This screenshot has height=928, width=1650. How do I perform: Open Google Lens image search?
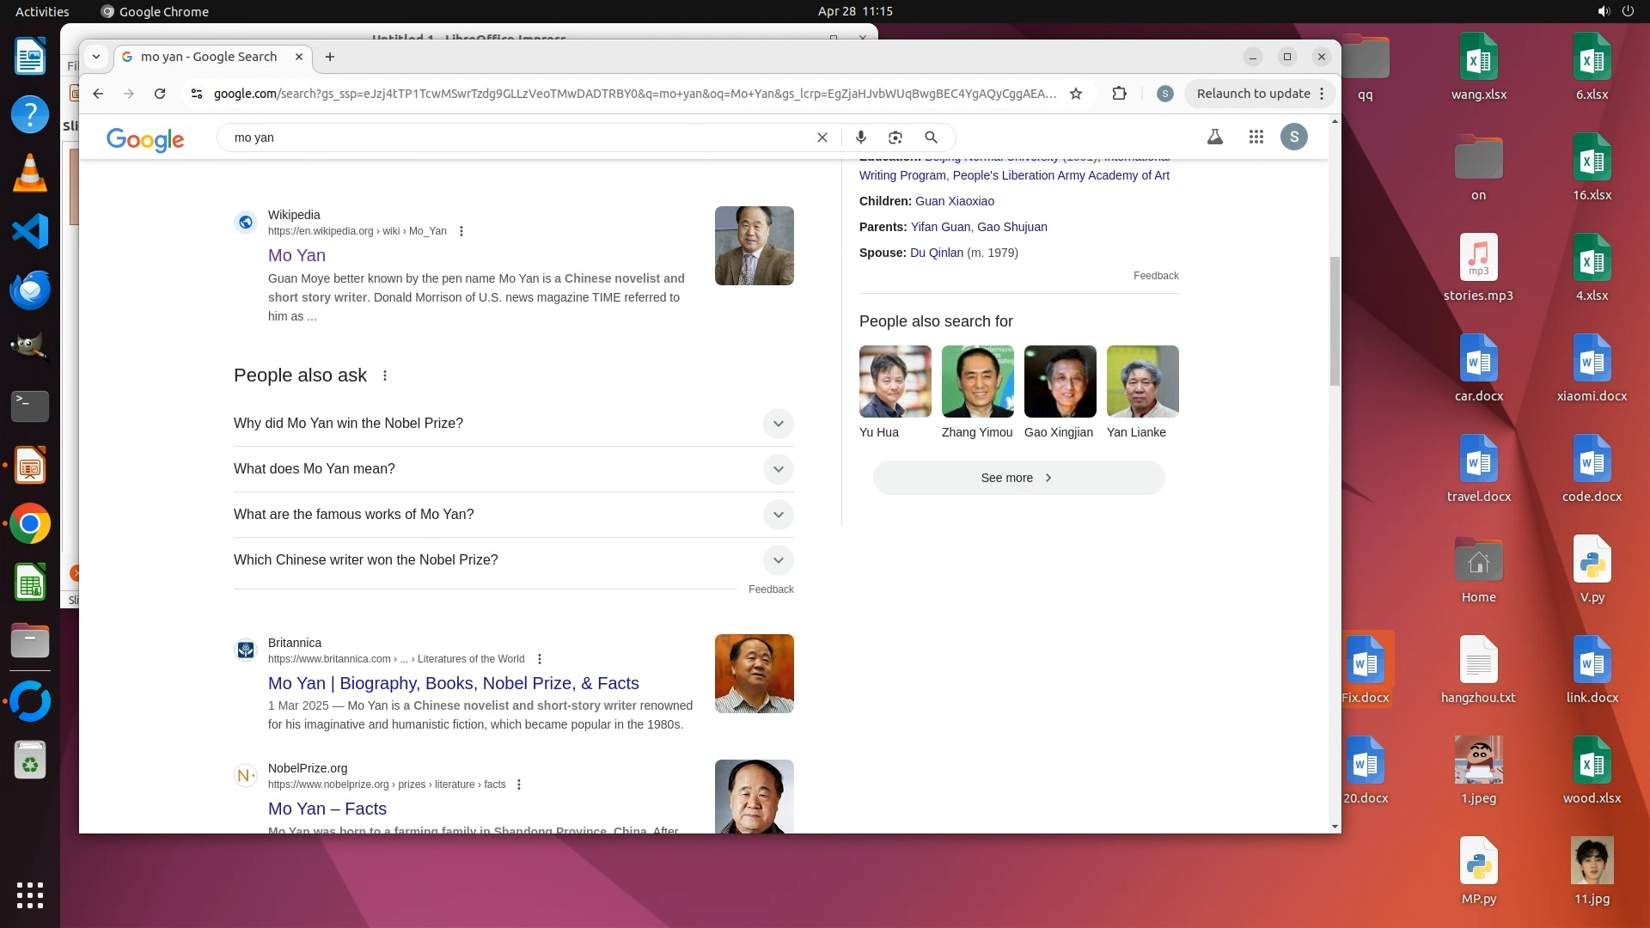point(895,137)
